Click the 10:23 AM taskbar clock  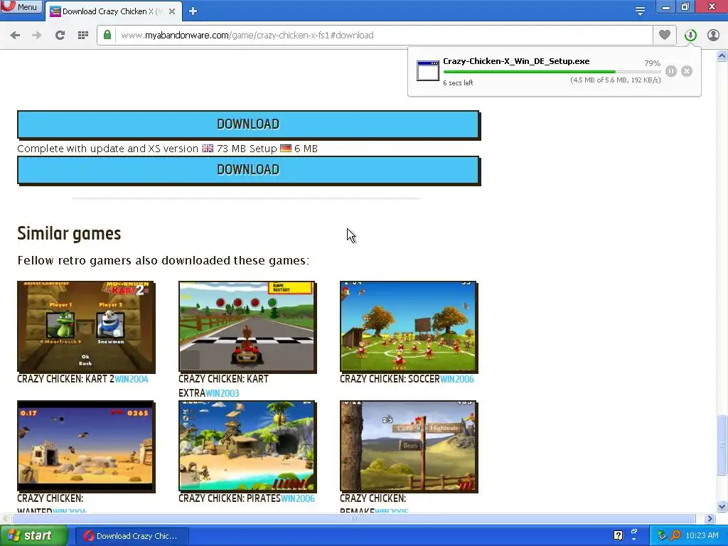click(x=702, y=535)
